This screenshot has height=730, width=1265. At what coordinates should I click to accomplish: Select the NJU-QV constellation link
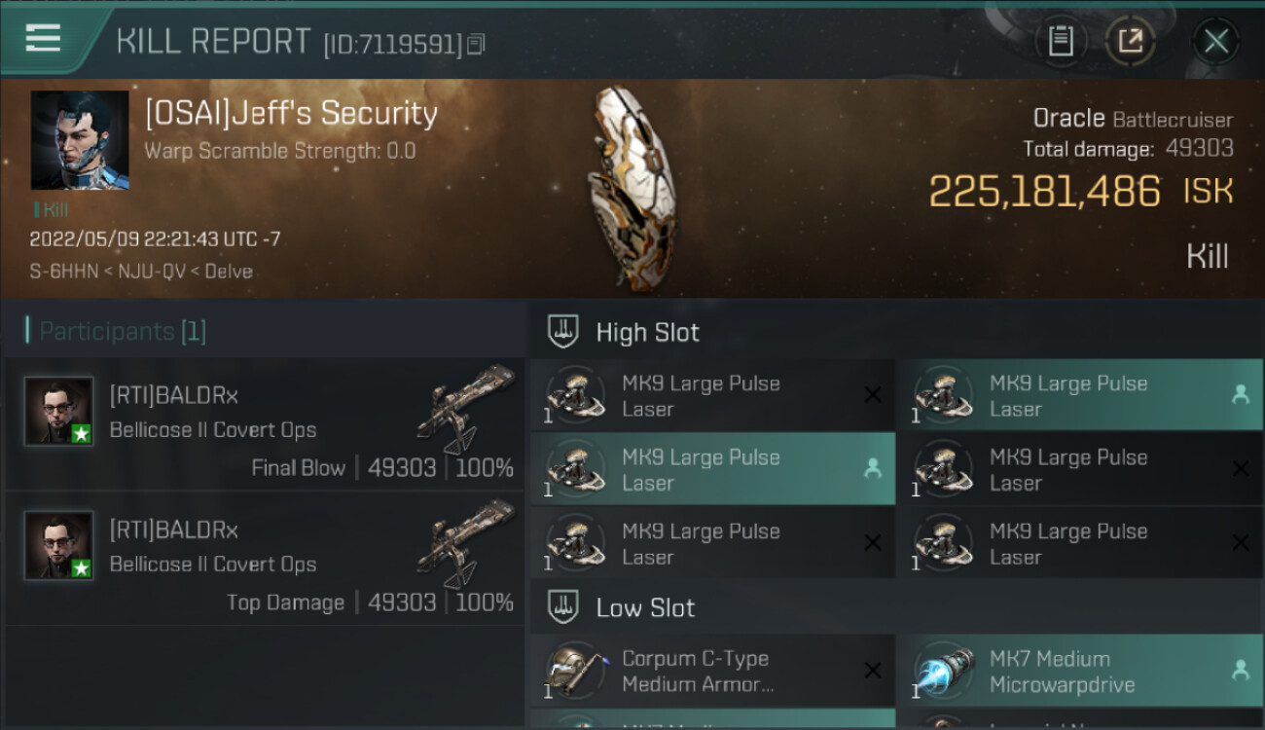coord(144,272)
